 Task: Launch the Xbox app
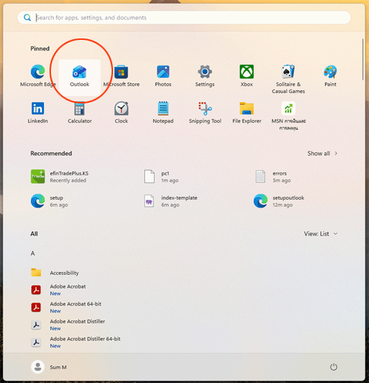point(247,77)
